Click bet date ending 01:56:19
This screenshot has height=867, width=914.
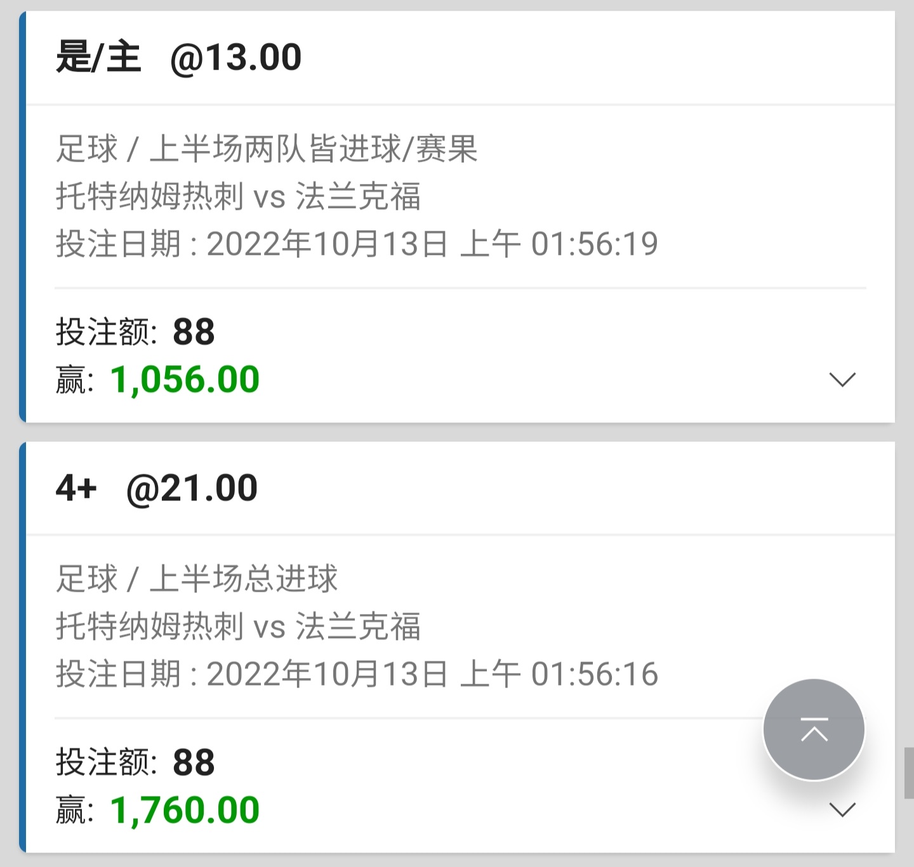click(357, 244)
